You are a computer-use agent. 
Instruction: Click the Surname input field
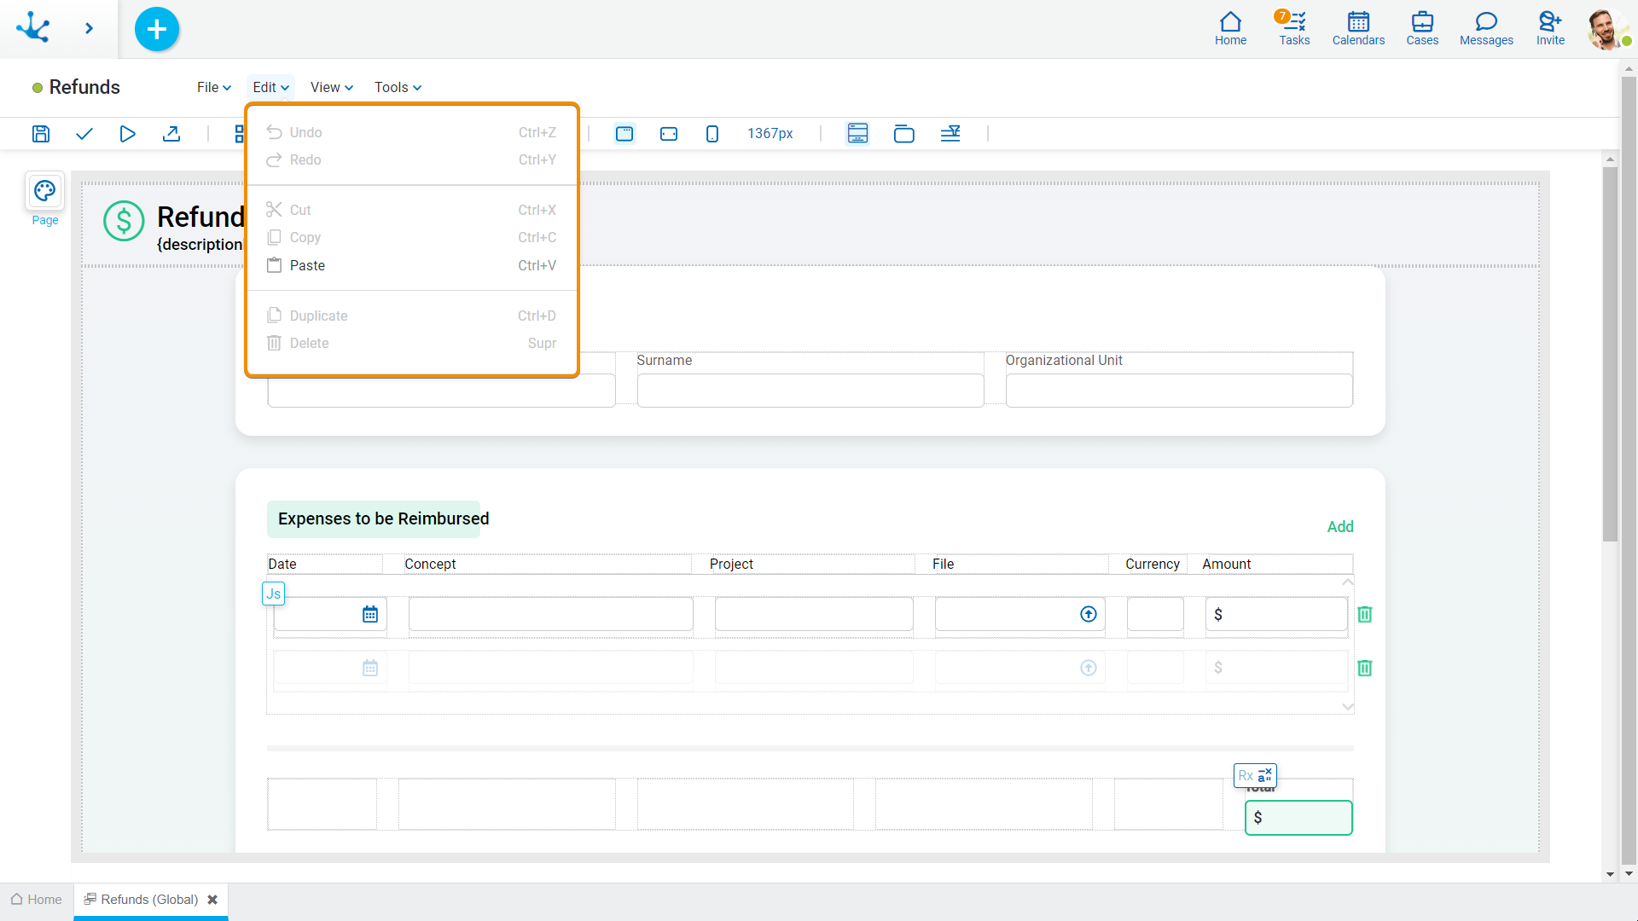pyautogui.click(x=810, y=391)
